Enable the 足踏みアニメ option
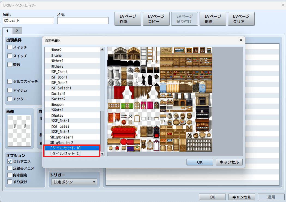The image size is (286, 202). tap(10, 168)
